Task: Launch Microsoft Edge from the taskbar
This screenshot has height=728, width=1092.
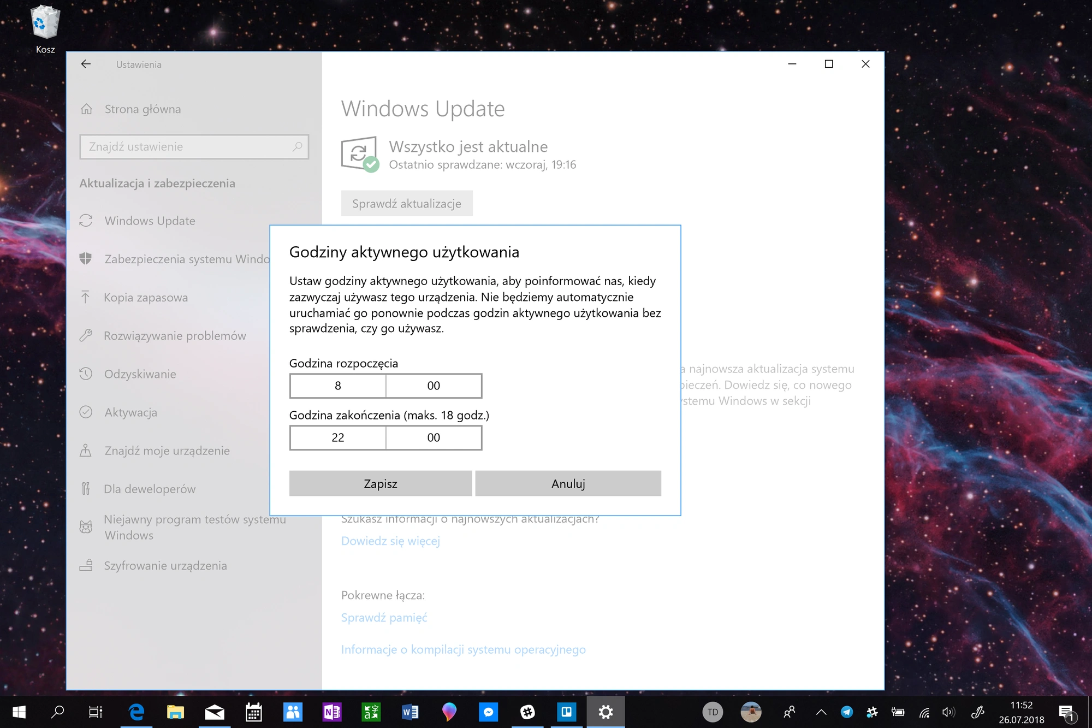Action: [x=136, y=712]
